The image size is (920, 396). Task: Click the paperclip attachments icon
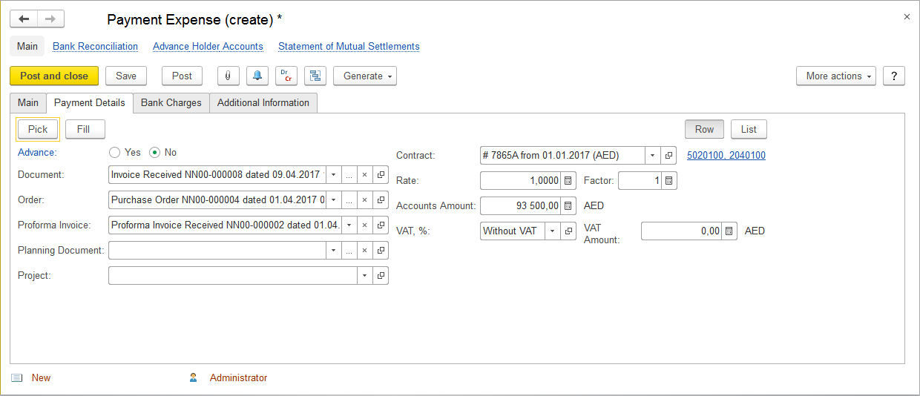click(227, 76)
